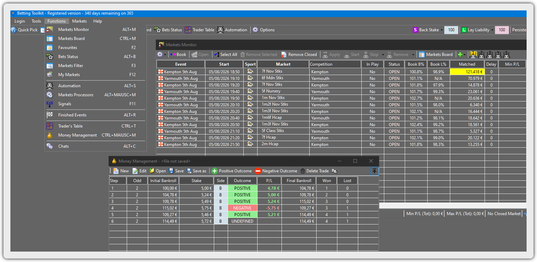Select the UNDEFINED outcome cell in step 6
Viewport: 537px width, 262px height.
coord(242,221)
